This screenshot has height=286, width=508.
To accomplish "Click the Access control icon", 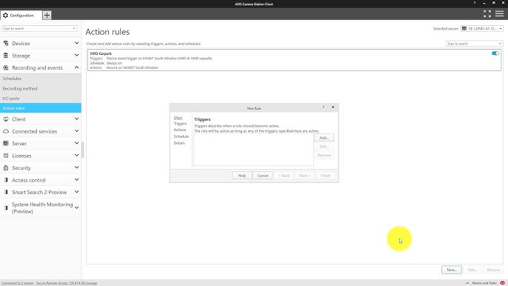I will pyautogui.click(x=6, y=180).
